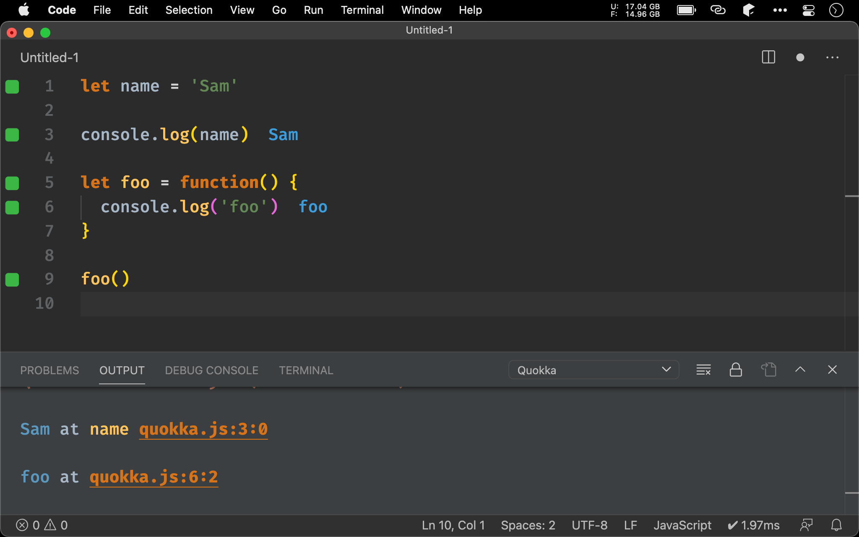Click the notifications bell in status bar

(x=836, y=525)
